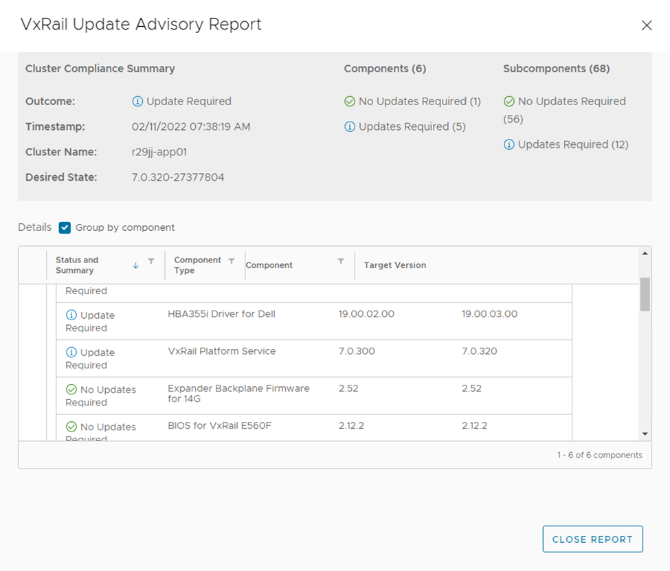Click the info icon next to Outcome Update Required
Viewport: 670px width, 571px height.
137,101
